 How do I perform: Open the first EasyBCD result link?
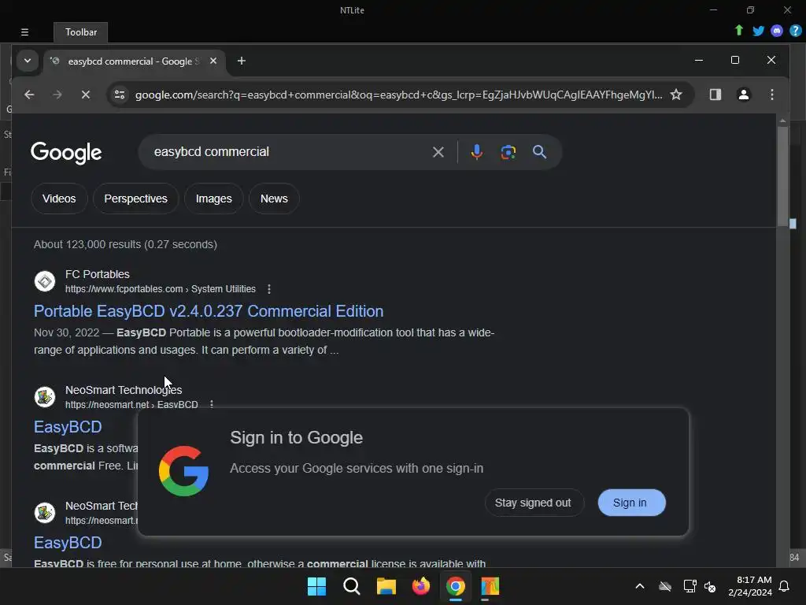(68, 427)
